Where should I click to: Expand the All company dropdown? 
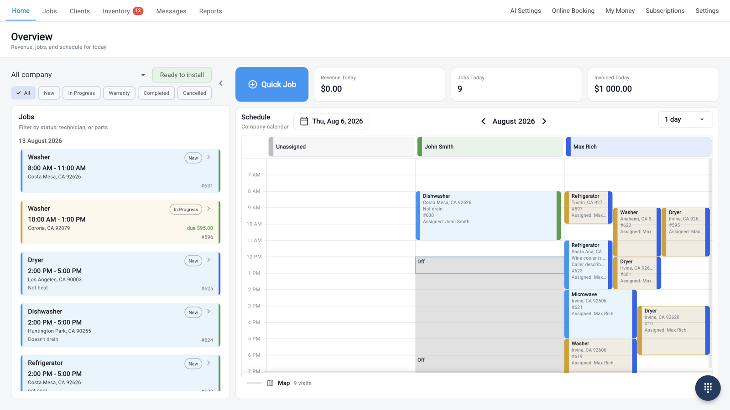point(78,75)
